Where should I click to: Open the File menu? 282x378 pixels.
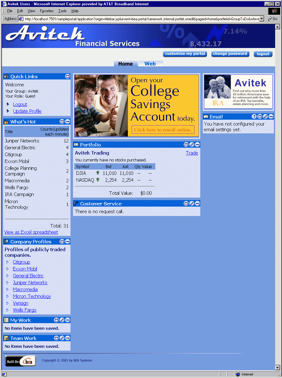click(10, 11)
